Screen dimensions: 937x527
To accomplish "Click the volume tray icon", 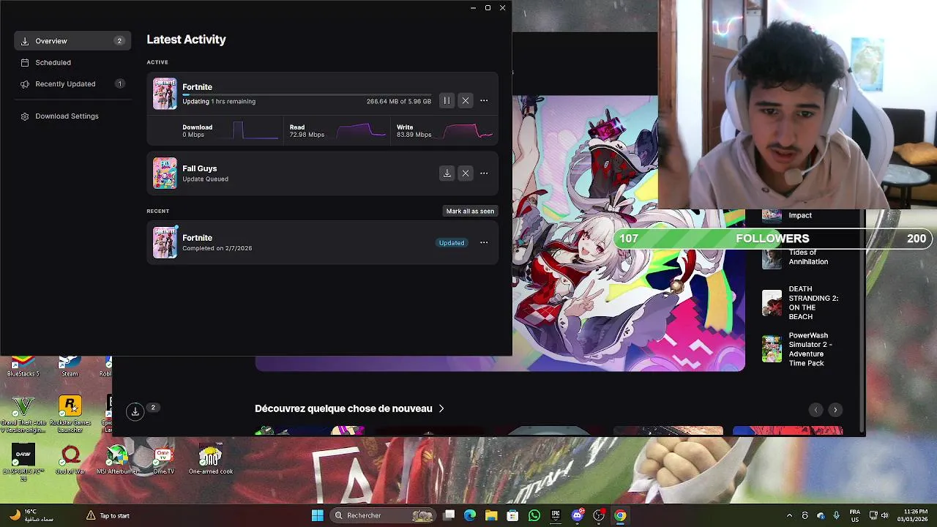I will [884, 515].
